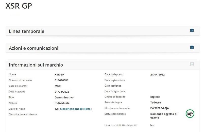Click the Domanda oggetto di esame status
The image size is (203, 132).
tap(164, 115)
